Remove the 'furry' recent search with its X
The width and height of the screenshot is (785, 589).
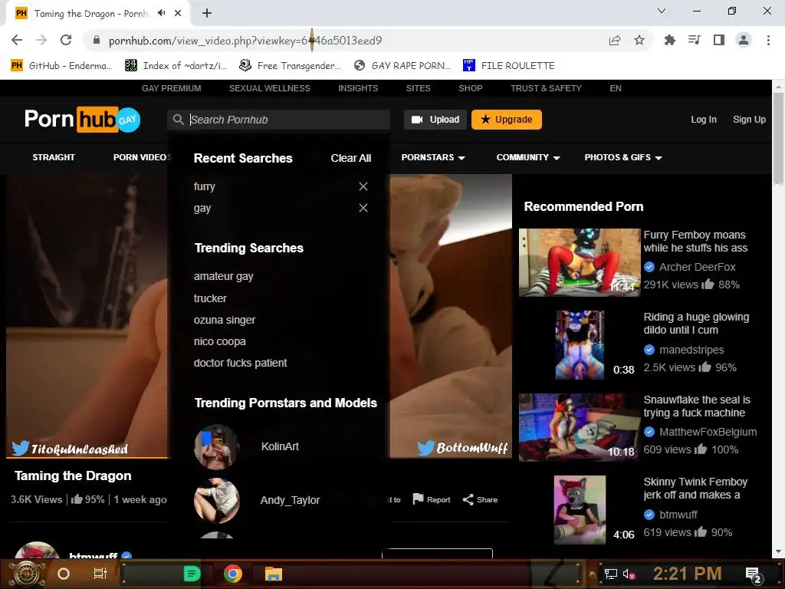(363, 186)
